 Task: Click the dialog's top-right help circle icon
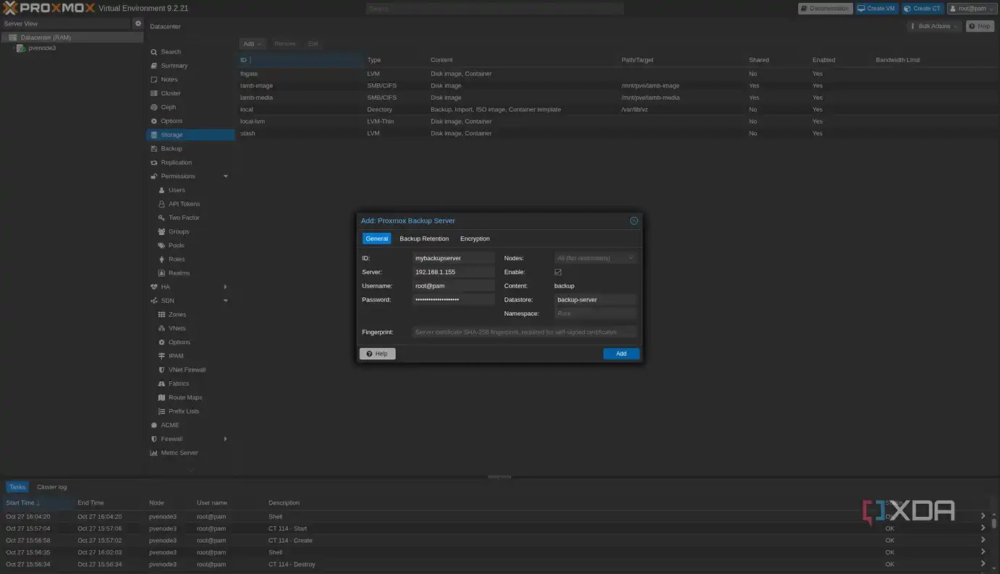[634, 220]
